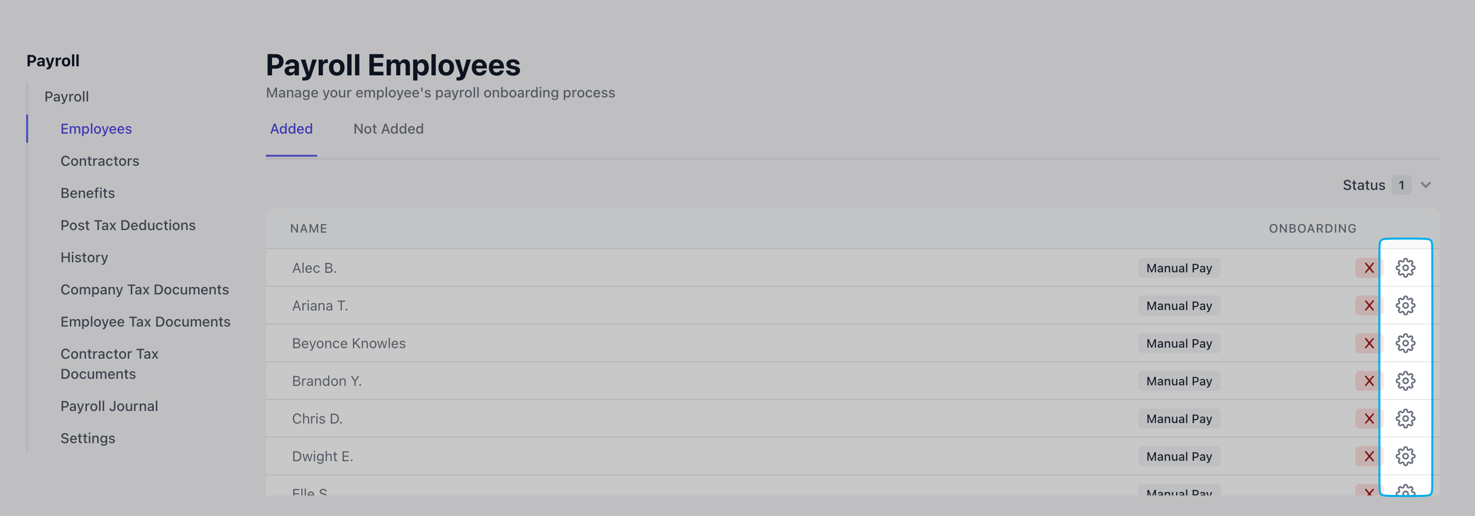Click red X status for Chris D.
This screenshot has width=1475, height=516.
(1368, 419)
